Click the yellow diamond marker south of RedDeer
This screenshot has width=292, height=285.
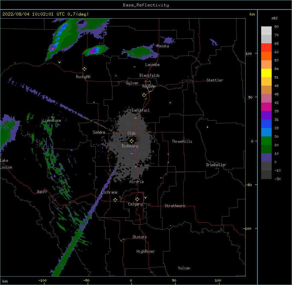tap(144, 95)
